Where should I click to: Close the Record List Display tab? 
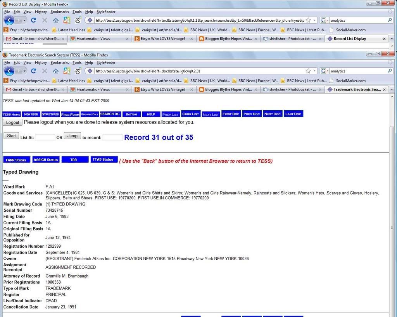click(x=384, y=39)
